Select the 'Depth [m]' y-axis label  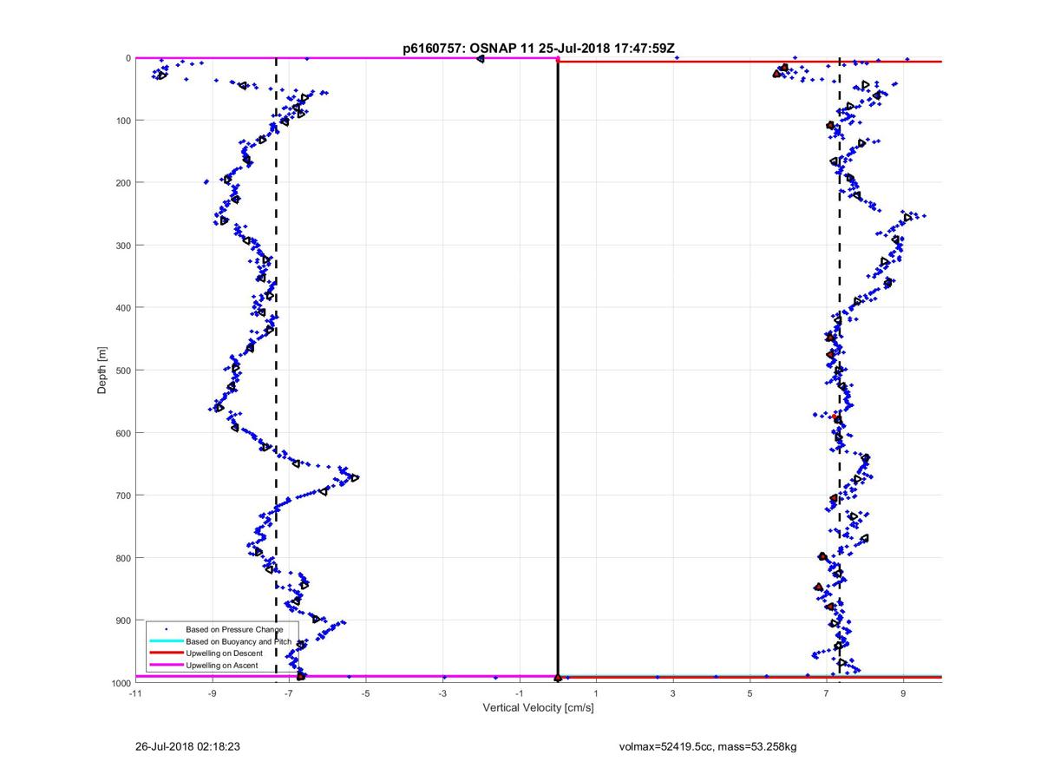(x=102, y=371)
